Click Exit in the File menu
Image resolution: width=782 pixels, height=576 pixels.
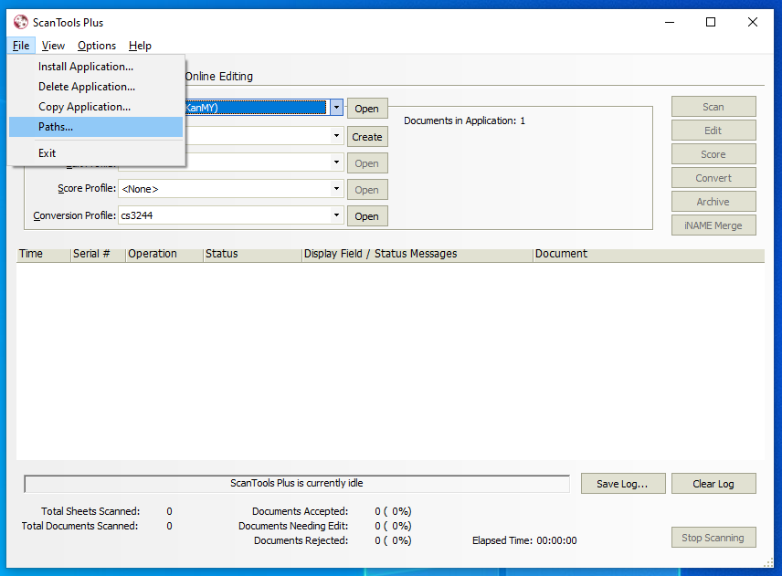96,153
